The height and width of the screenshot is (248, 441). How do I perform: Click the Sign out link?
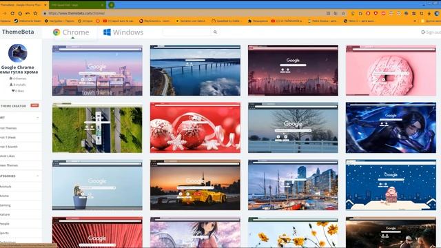point(431,32)
